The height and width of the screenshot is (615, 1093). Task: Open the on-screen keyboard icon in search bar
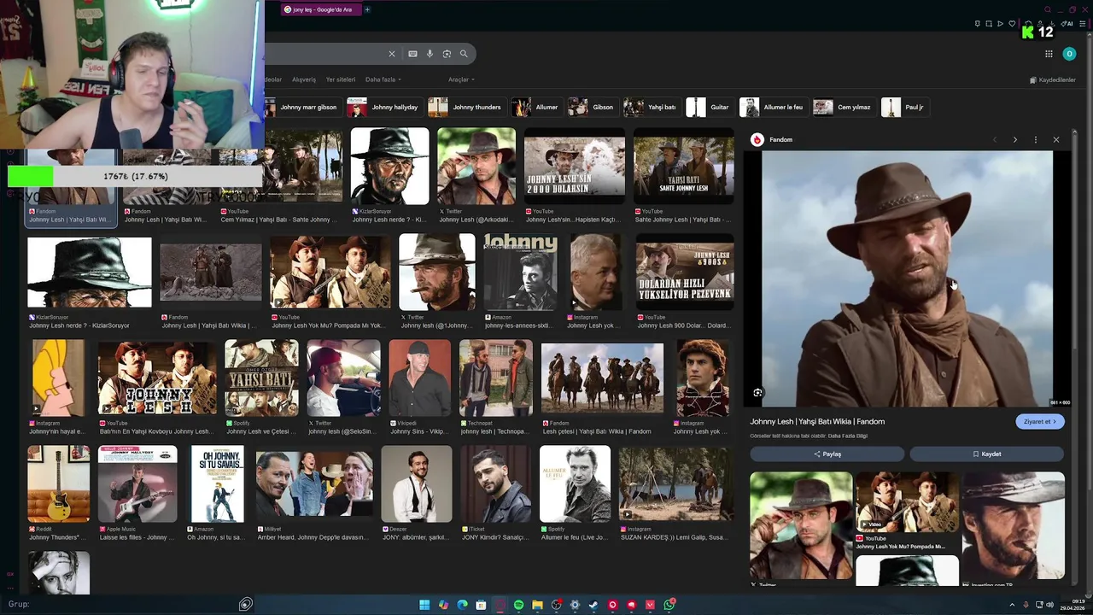click(412, 54)
